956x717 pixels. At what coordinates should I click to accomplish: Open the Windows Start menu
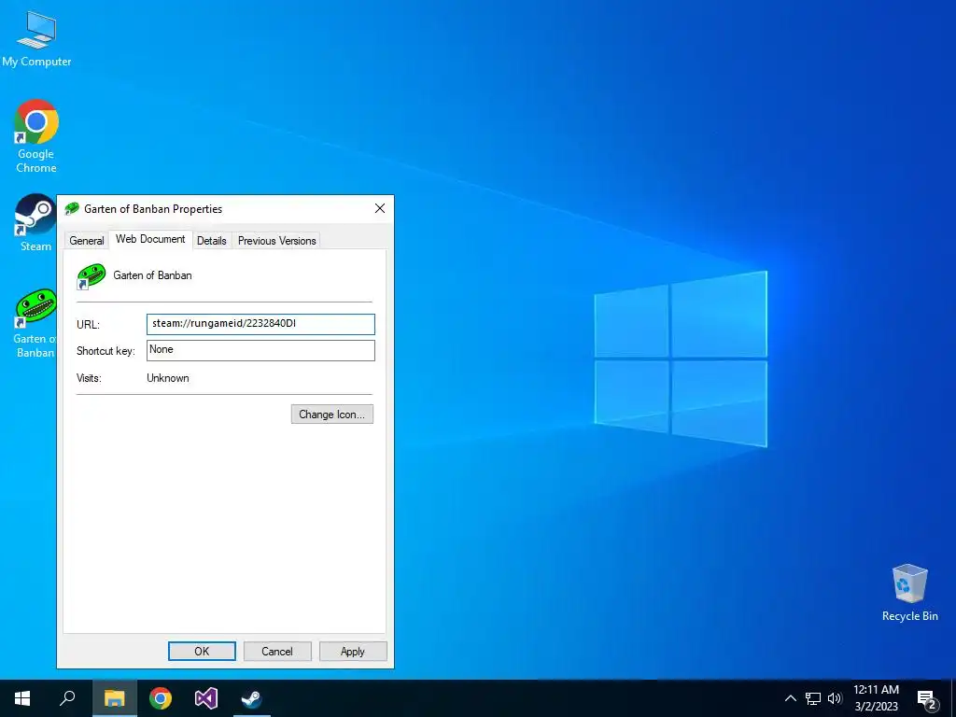22,698
